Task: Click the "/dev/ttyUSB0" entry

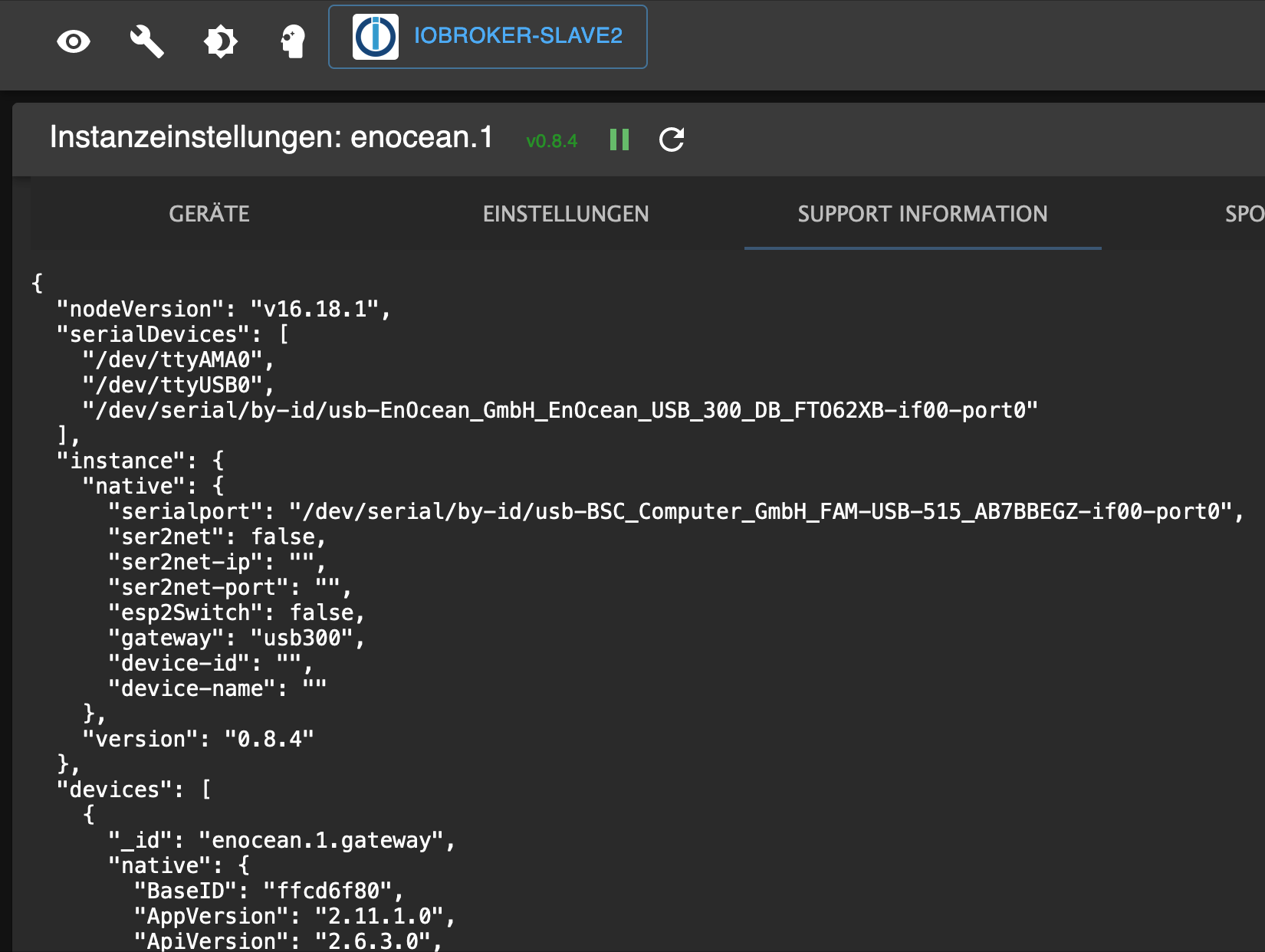Action: [x=179, y=385]
